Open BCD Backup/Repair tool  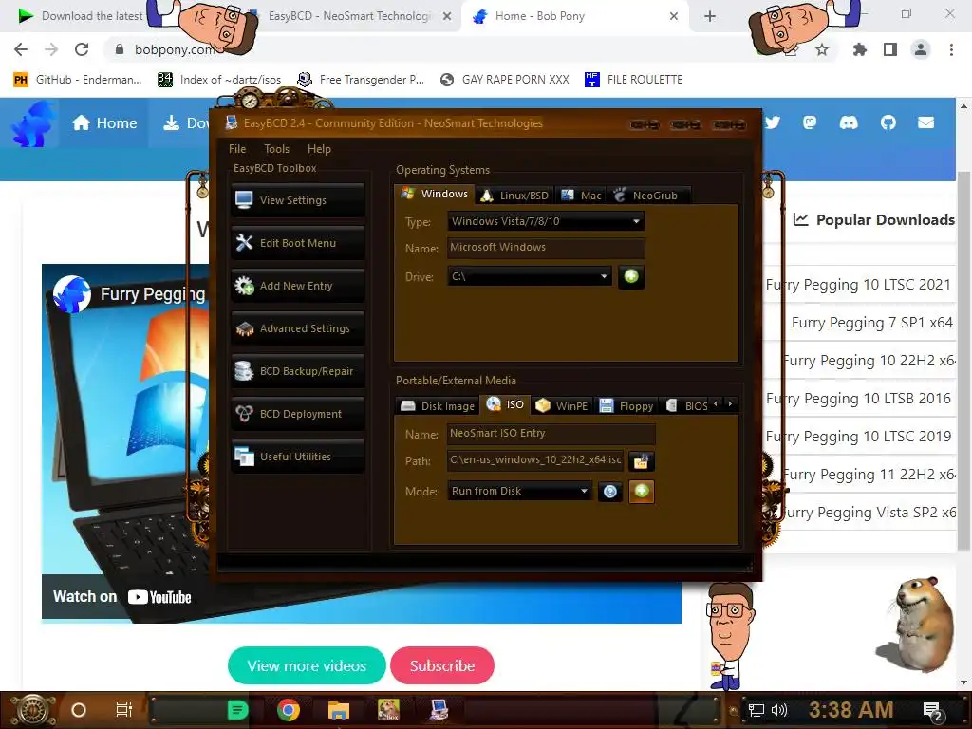pyautogui.click(x=297, y=371)
